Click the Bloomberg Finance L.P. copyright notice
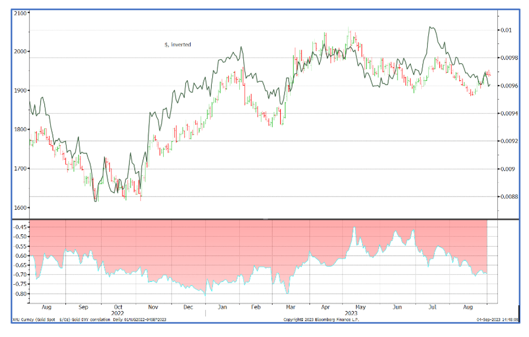 point(321,320)
